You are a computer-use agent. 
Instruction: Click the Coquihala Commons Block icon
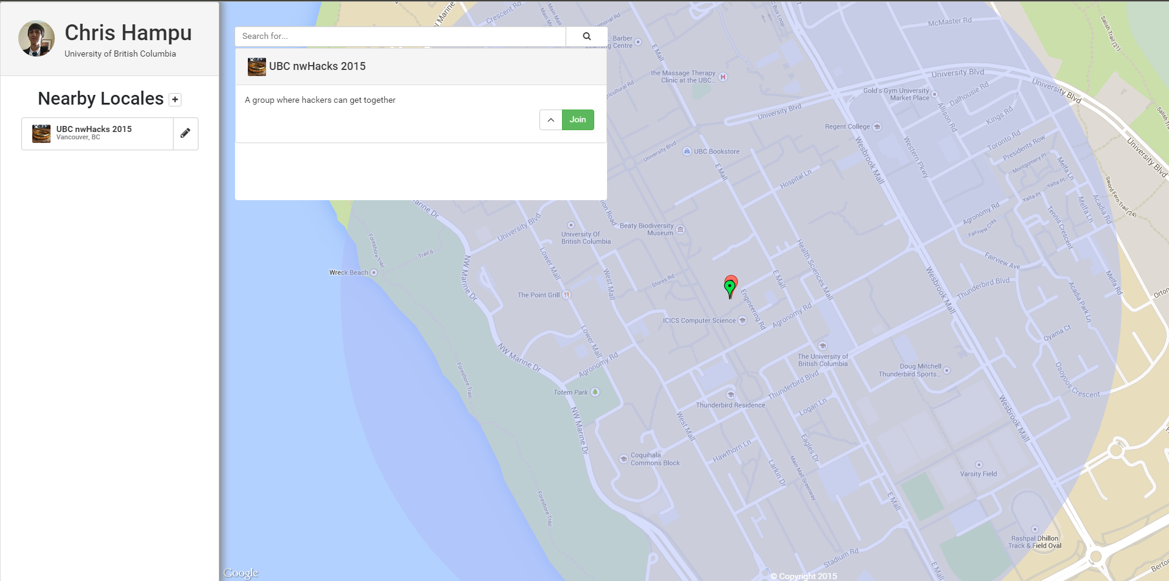pyautogui.click(x=623, y=459)
